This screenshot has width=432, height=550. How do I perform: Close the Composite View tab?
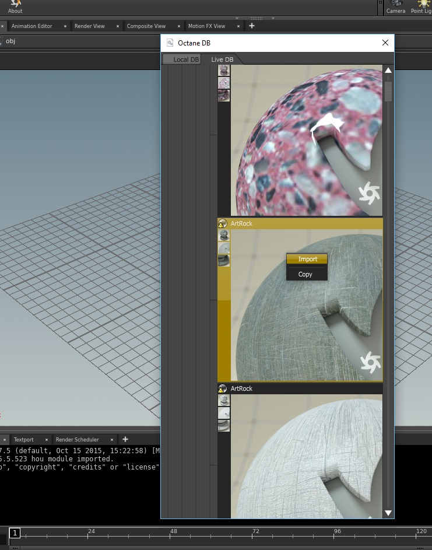pyautogui.click(x=179, y=26)
